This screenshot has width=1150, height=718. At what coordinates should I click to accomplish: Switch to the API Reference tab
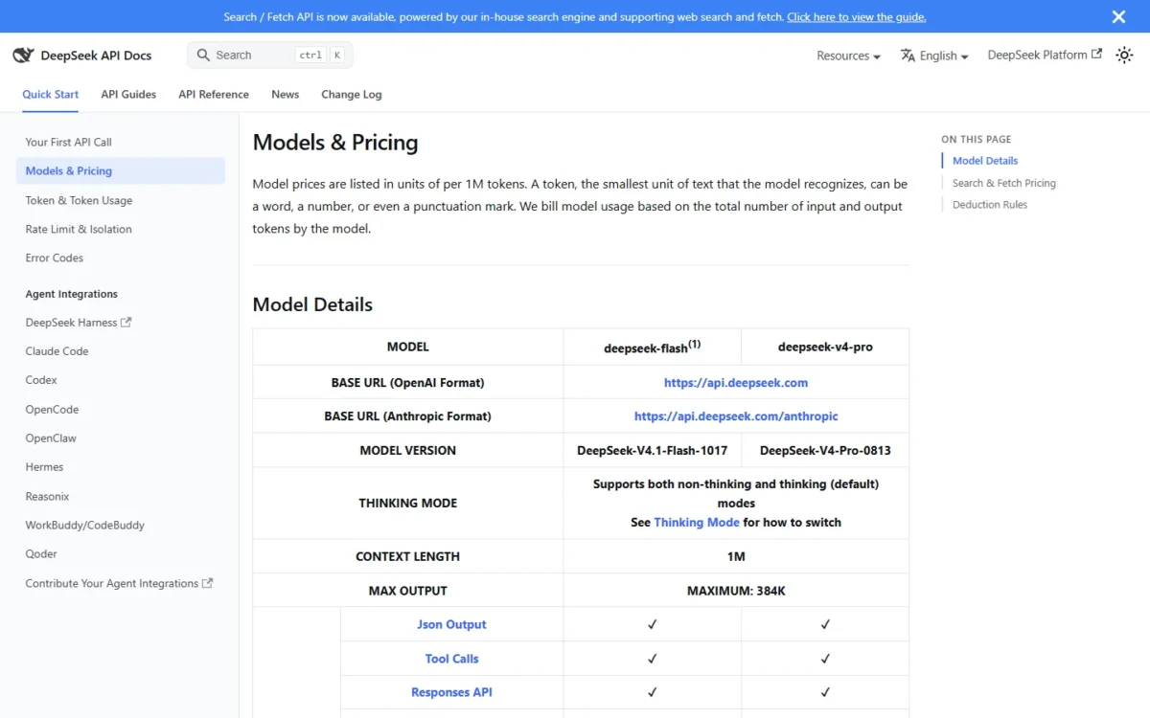pos(214,94)
